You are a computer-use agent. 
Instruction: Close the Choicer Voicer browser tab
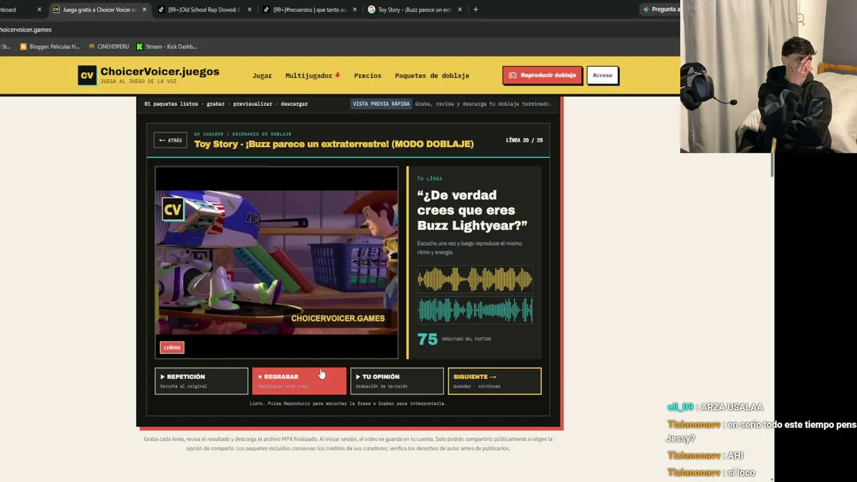point(144,9)
